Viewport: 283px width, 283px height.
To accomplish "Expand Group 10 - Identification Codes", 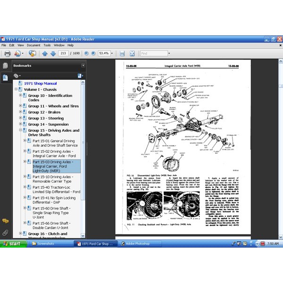I will click(x=20, y=95).
